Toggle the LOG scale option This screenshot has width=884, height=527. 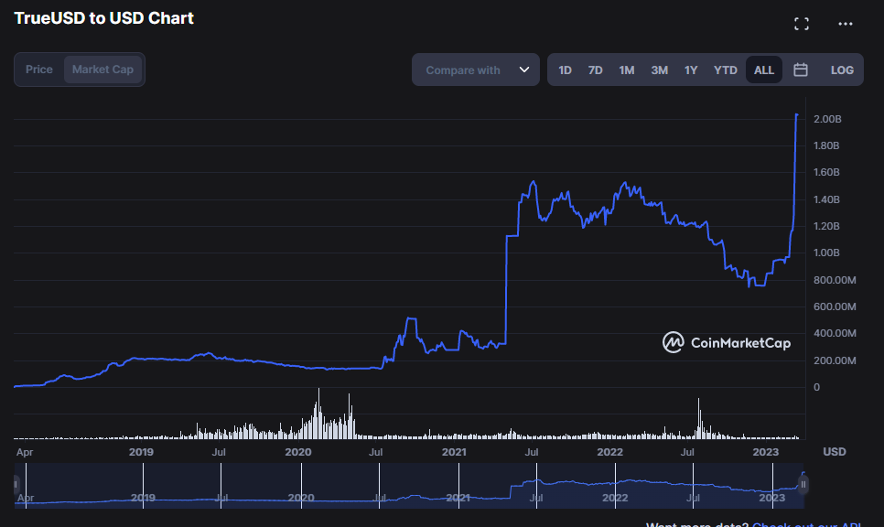click(842, 70)
